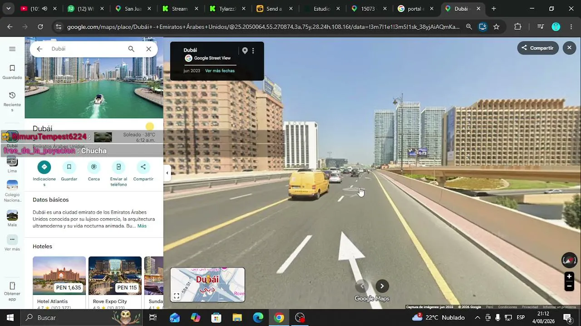Focus the Dubái search input field

pyautogui.click(x=86, y=49)
